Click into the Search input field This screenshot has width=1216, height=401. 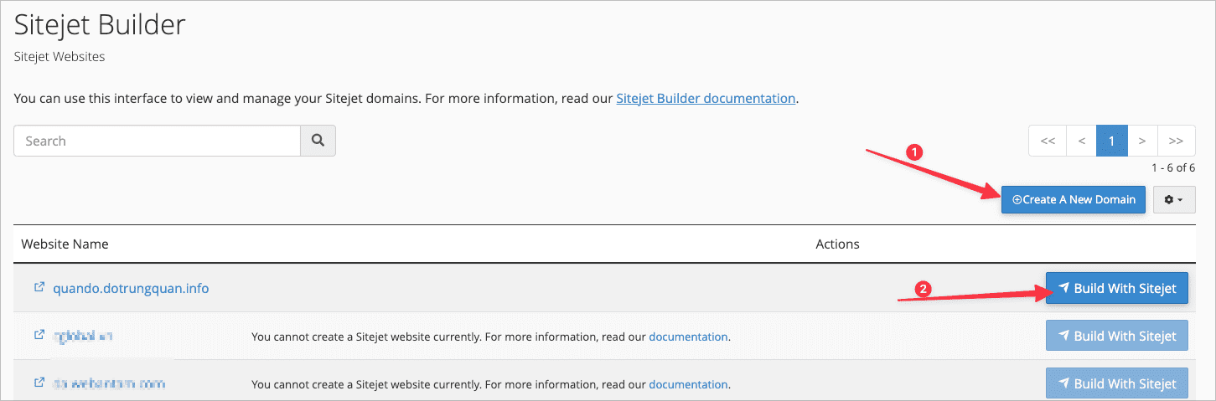157,141
